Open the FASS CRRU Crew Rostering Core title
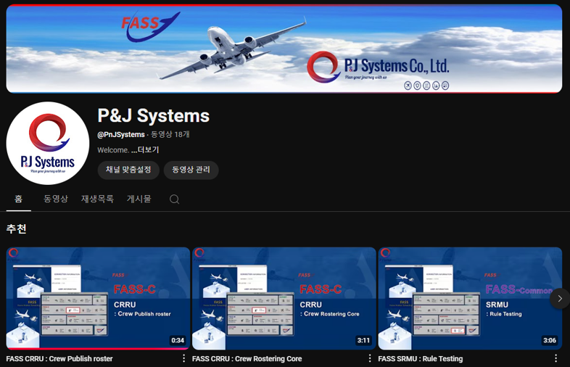 point(247,358)
